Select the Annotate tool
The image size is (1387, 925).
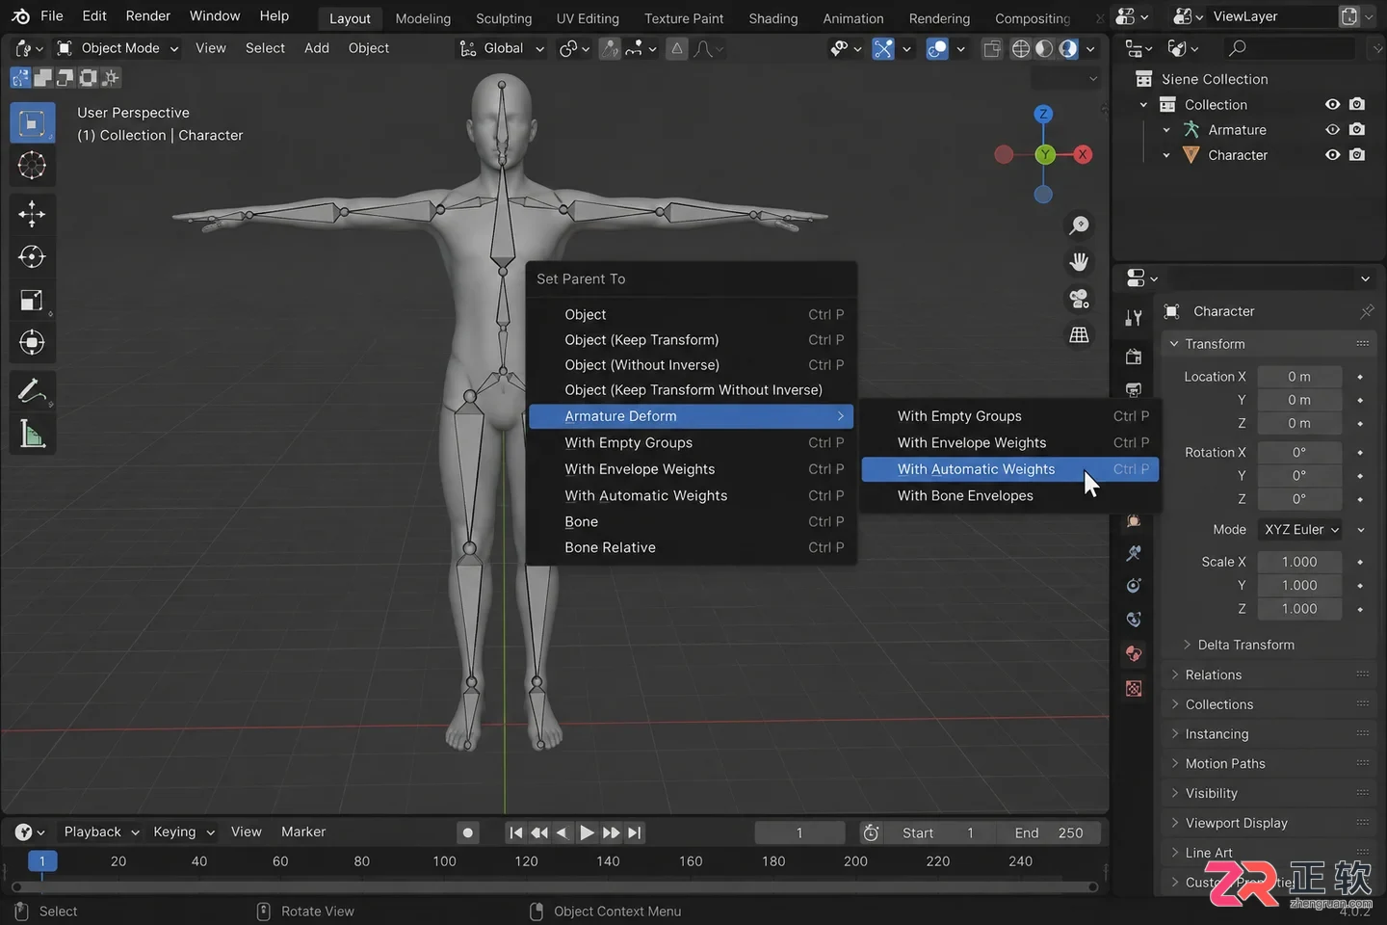click(32, 391)
